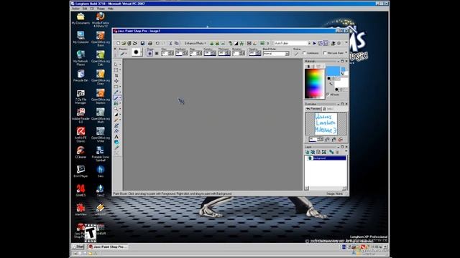Open My Computer desktop icon
The width and height of the screenshot is (460, 258).
pyautogui.click(x=80, y=37)
